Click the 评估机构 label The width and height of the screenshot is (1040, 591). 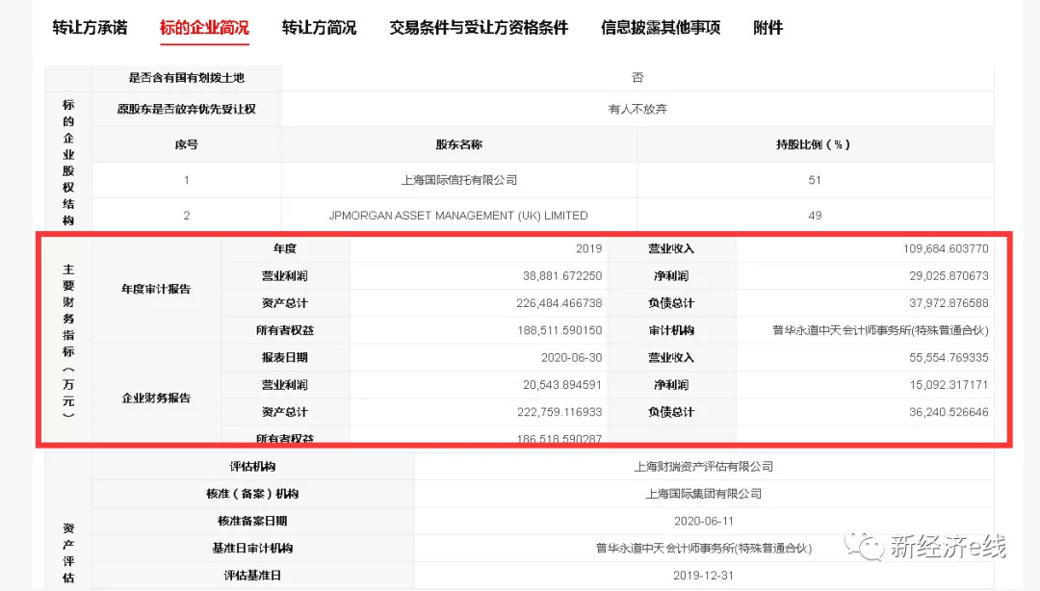(x=252, y=466)
